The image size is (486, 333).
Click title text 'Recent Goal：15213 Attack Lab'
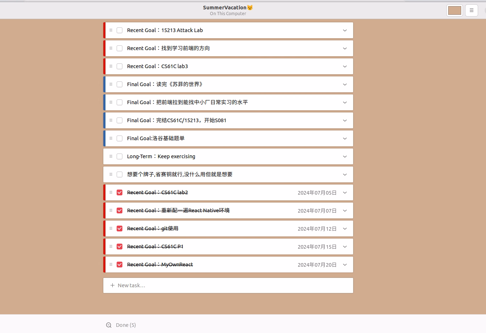pos(165,30)
